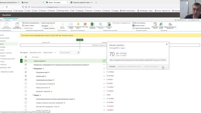Click Параметры рабочих процессов icon
The image size is (201, 113).
[170, 24]
